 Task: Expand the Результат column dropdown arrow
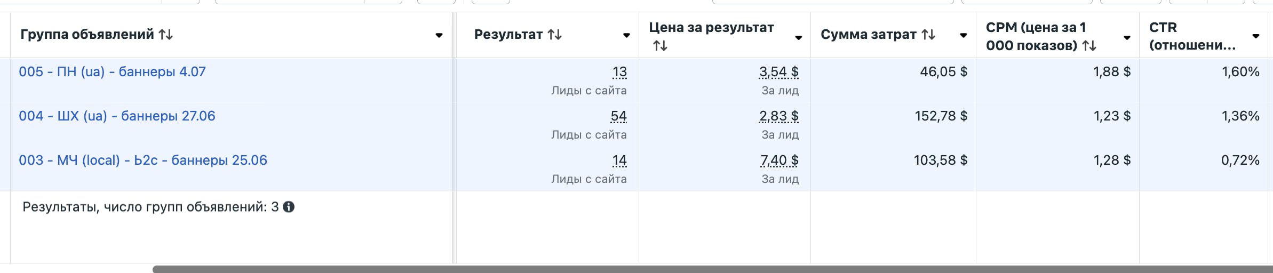click(626, 35)
